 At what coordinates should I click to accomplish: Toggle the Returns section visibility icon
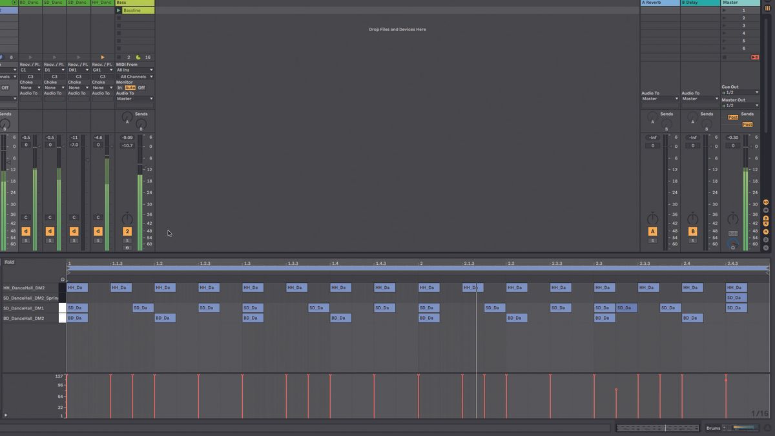766,223
